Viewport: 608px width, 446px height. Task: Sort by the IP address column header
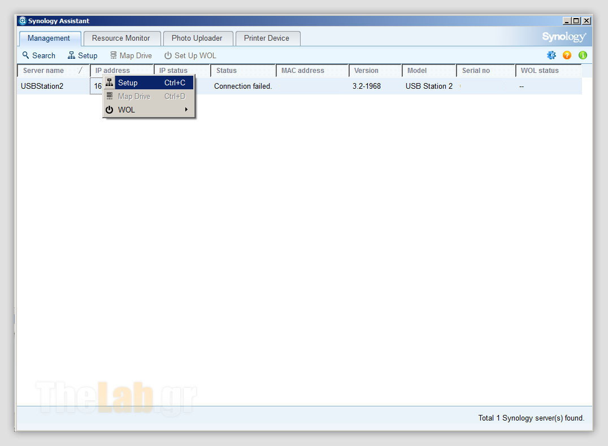tap(121, 71)
